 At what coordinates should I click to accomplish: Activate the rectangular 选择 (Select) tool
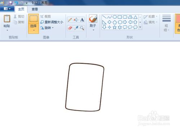(x=33, y=19)
